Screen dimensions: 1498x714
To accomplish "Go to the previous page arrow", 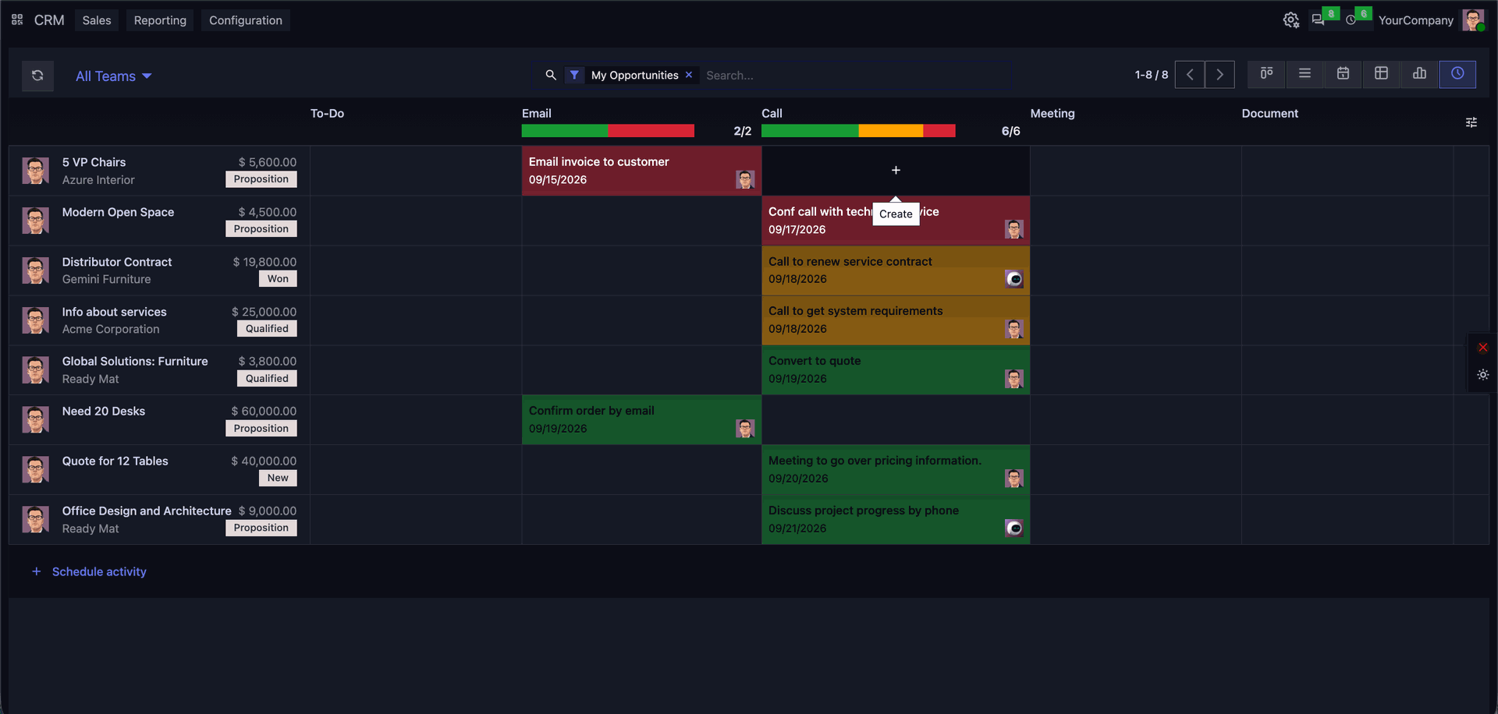I will 1190,75.
